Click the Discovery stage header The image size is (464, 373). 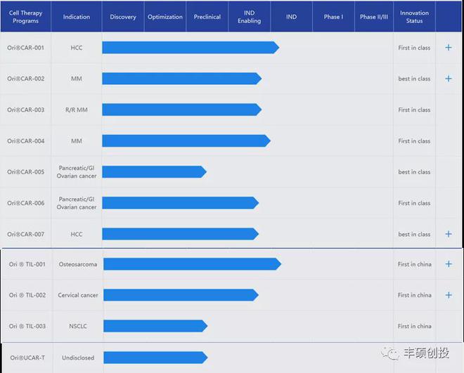[123, 17]
